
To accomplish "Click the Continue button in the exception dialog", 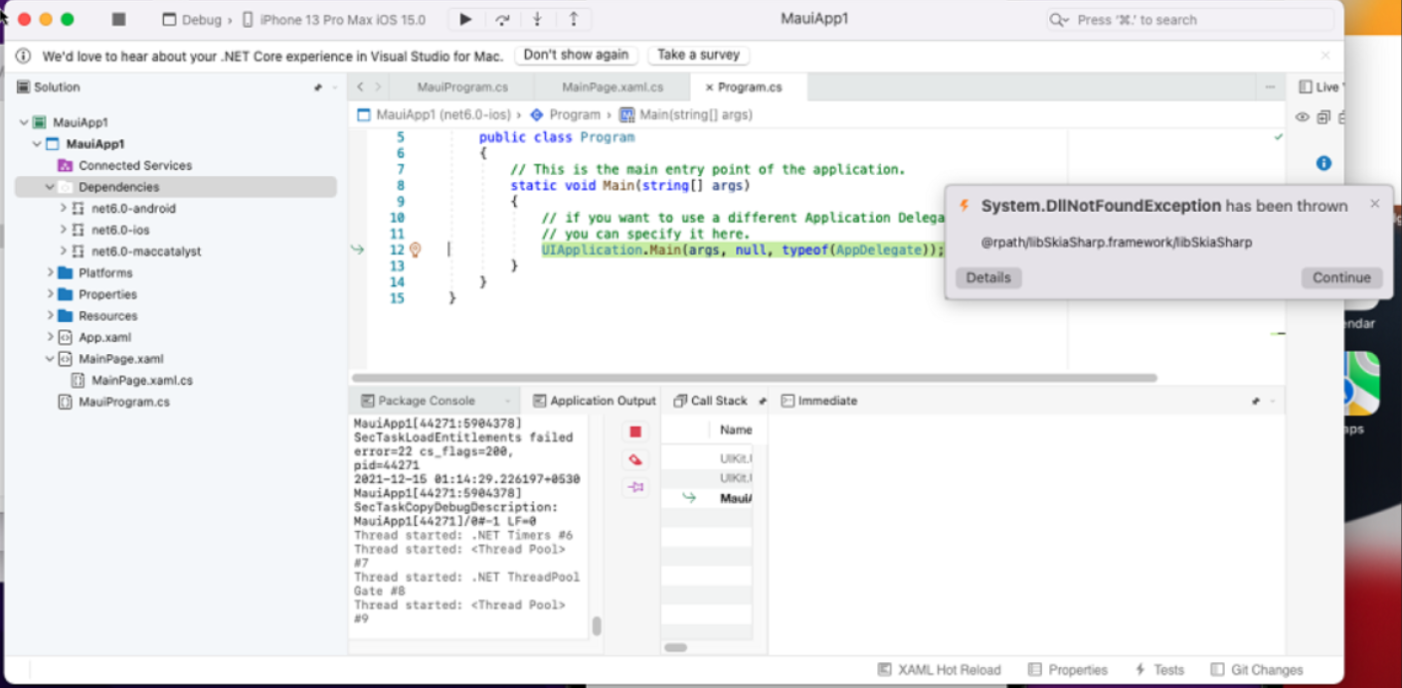I will click(1340, 277).
